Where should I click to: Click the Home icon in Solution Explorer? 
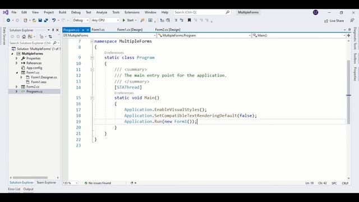tap(24, 36)
